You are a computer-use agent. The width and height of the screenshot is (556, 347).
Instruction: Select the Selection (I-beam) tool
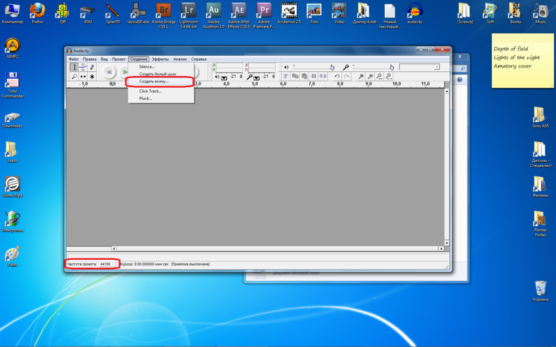74,67
